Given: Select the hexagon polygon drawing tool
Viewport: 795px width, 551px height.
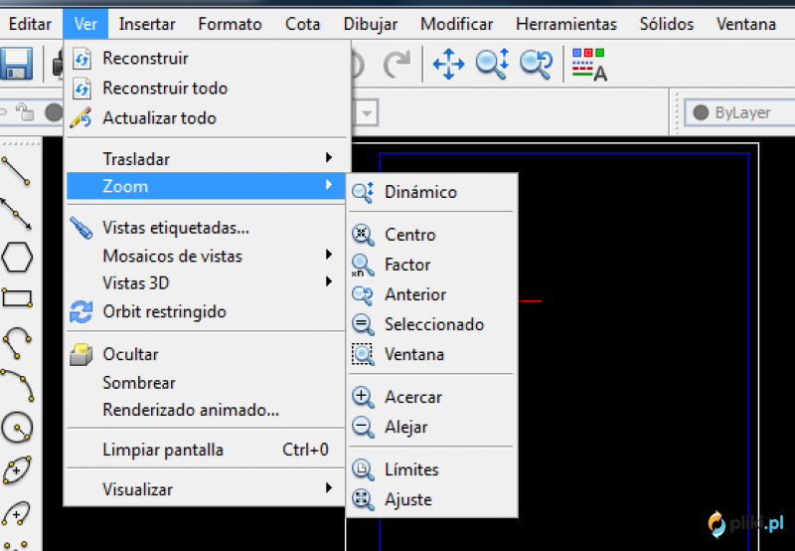Looking at the screenshot, I should 17,258.
